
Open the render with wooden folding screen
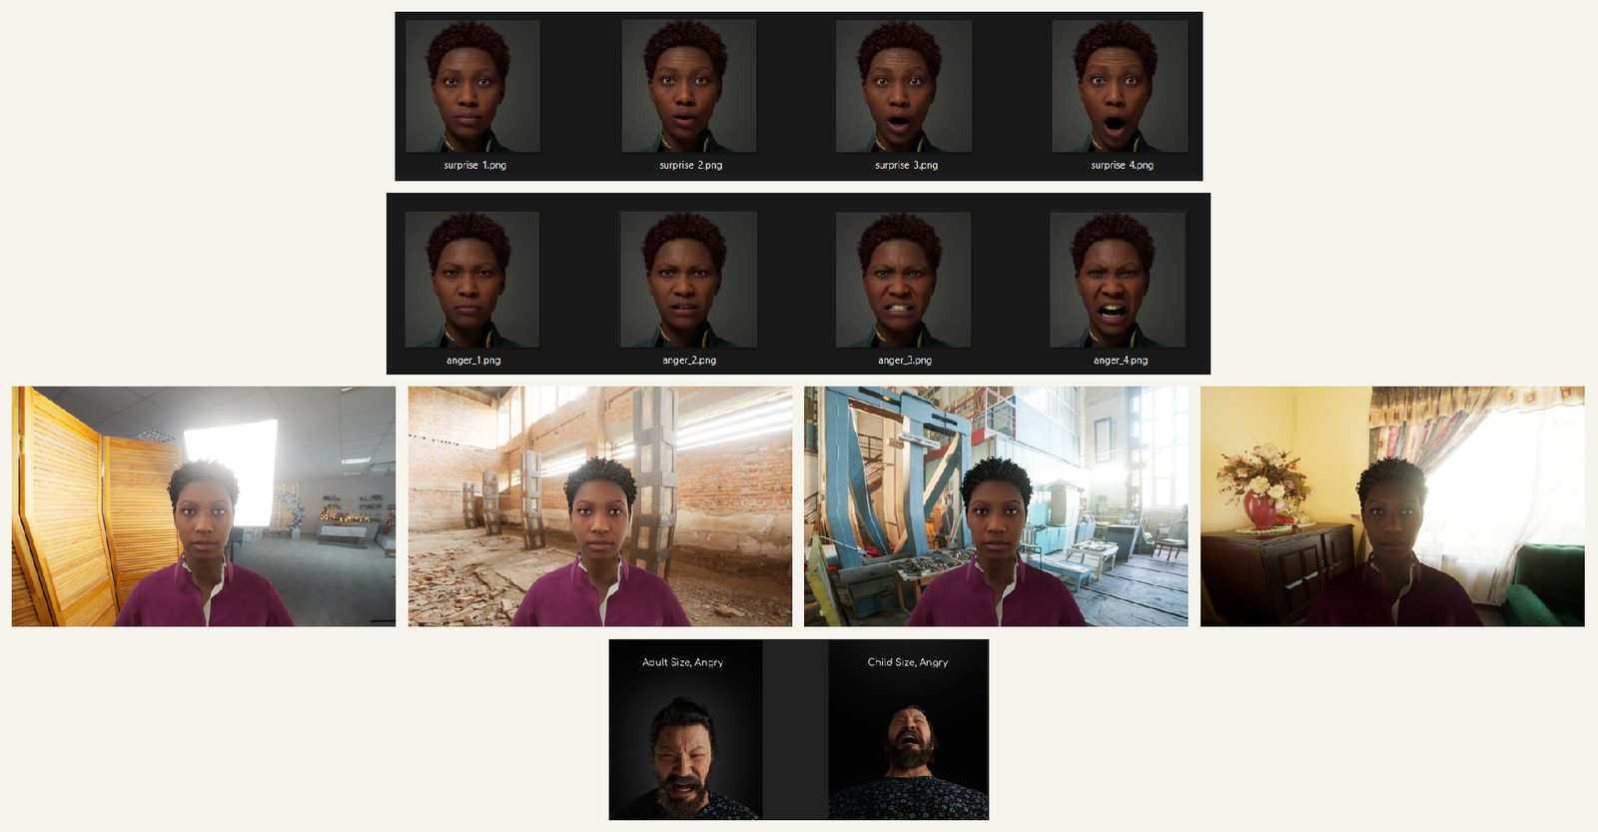pos(204,506)
